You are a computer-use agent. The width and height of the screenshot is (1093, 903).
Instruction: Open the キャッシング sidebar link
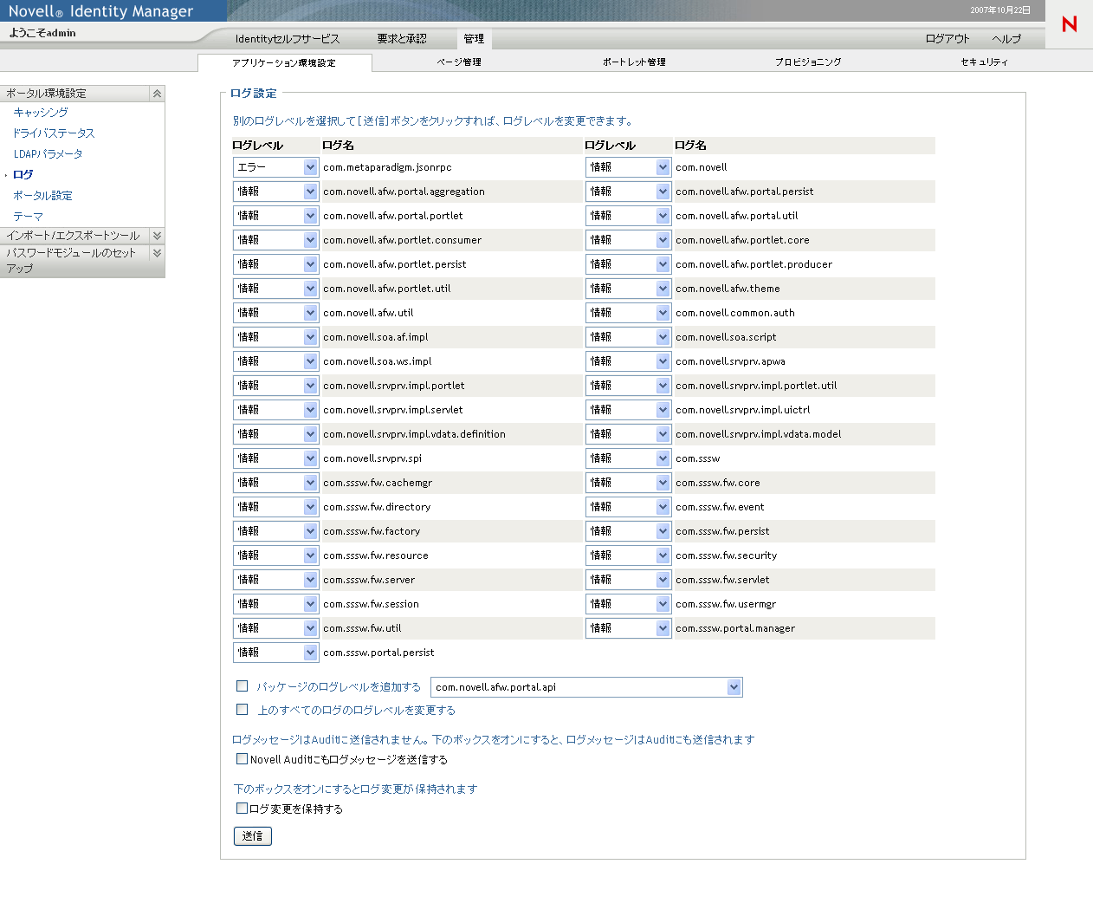tap(41, 113)
